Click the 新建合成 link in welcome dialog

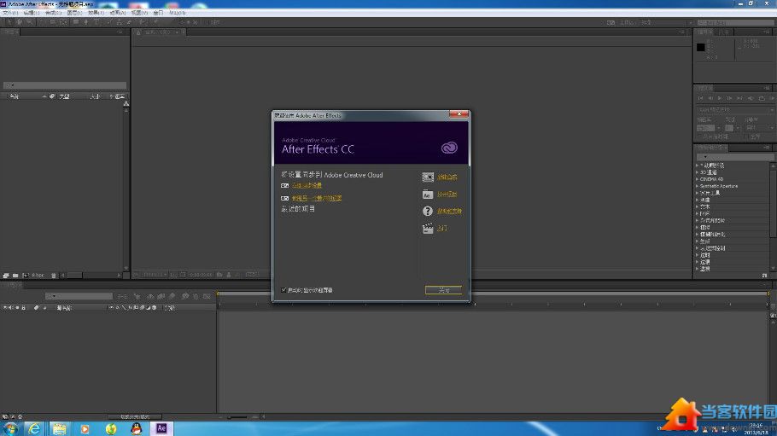pos(447,177)
